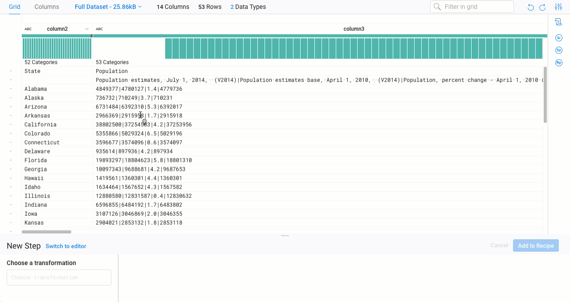
Task: Undo the last step with the undo arrow
Action: click(530, 7)
